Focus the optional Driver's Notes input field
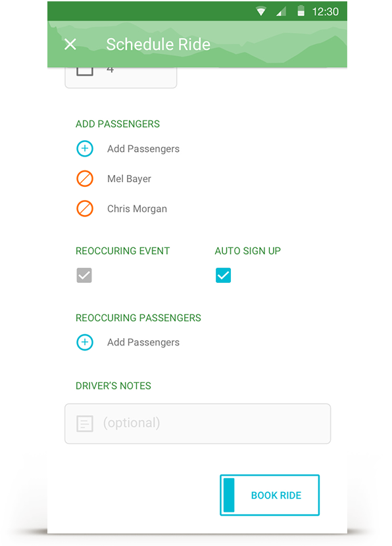The width and height of the screenshot is (392, 546). tap(198, 424)
